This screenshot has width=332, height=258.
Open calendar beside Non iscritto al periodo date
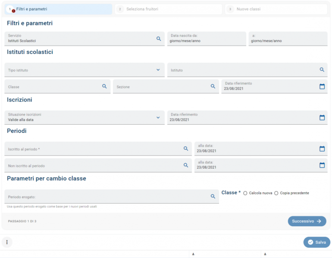pos(322,165)
